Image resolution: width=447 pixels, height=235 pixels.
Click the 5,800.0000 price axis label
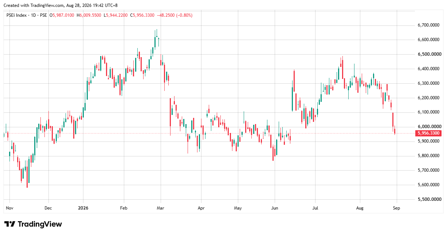point(428,156)
